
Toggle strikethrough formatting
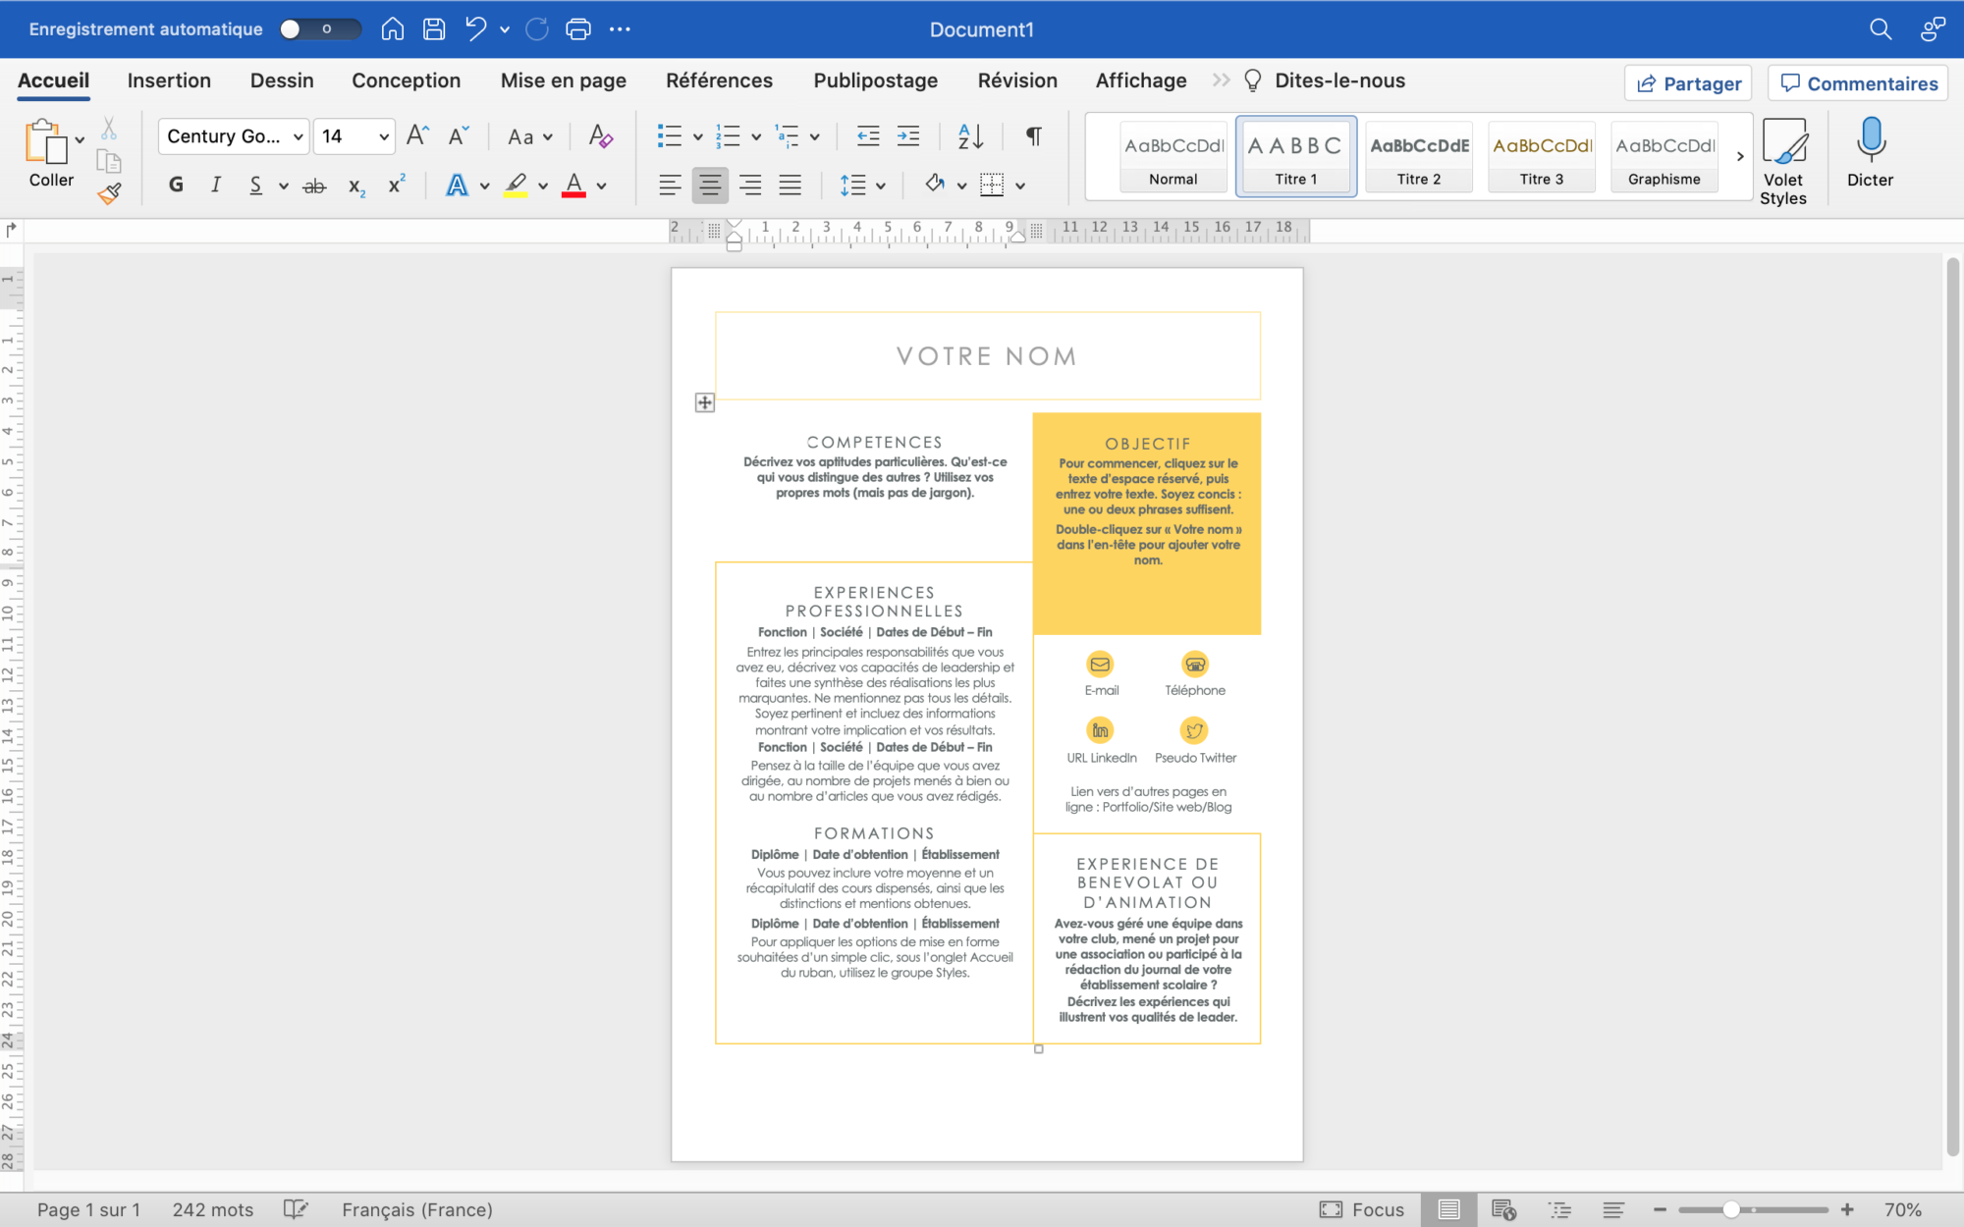[314, 186]
